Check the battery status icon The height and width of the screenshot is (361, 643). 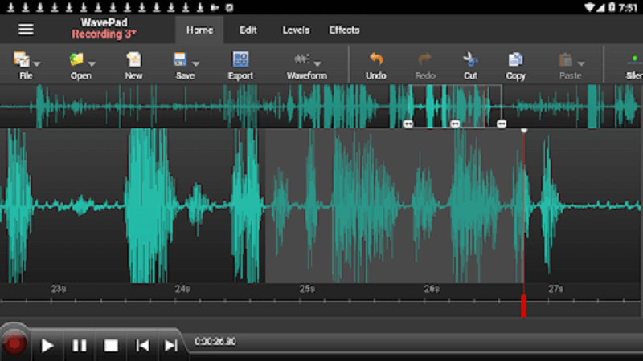[612, 7]
